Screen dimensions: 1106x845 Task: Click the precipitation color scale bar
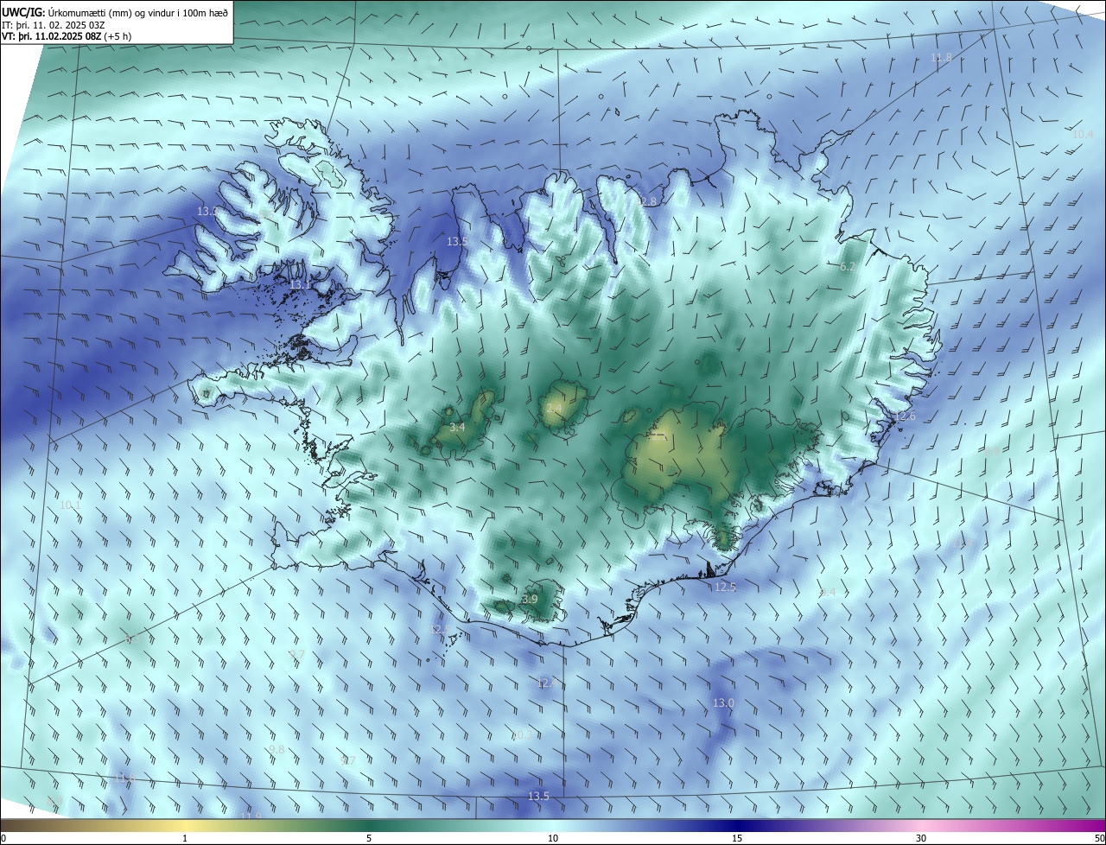(x=553, y=825)
